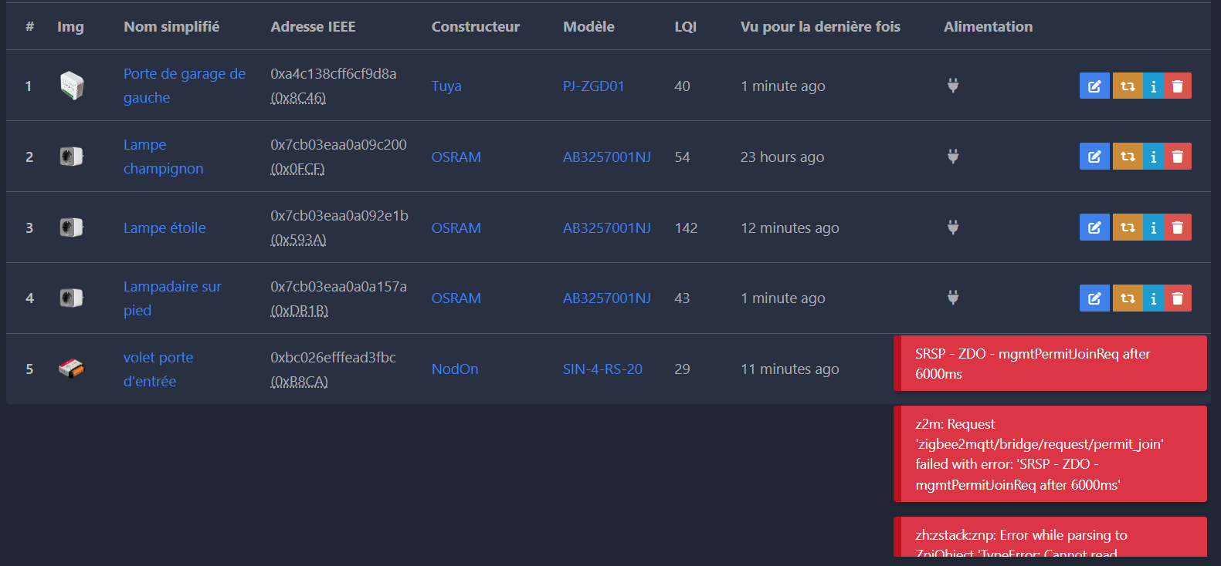Sort by Vu pour la dernière fois
Viewport: 1221px width, 566px height.
click(819, 27)
